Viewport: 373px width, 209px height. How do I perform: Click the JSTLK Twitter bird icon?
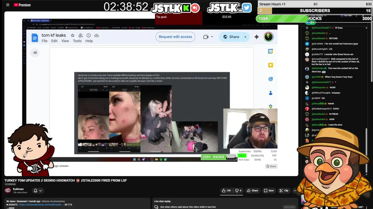pos(247,8)
